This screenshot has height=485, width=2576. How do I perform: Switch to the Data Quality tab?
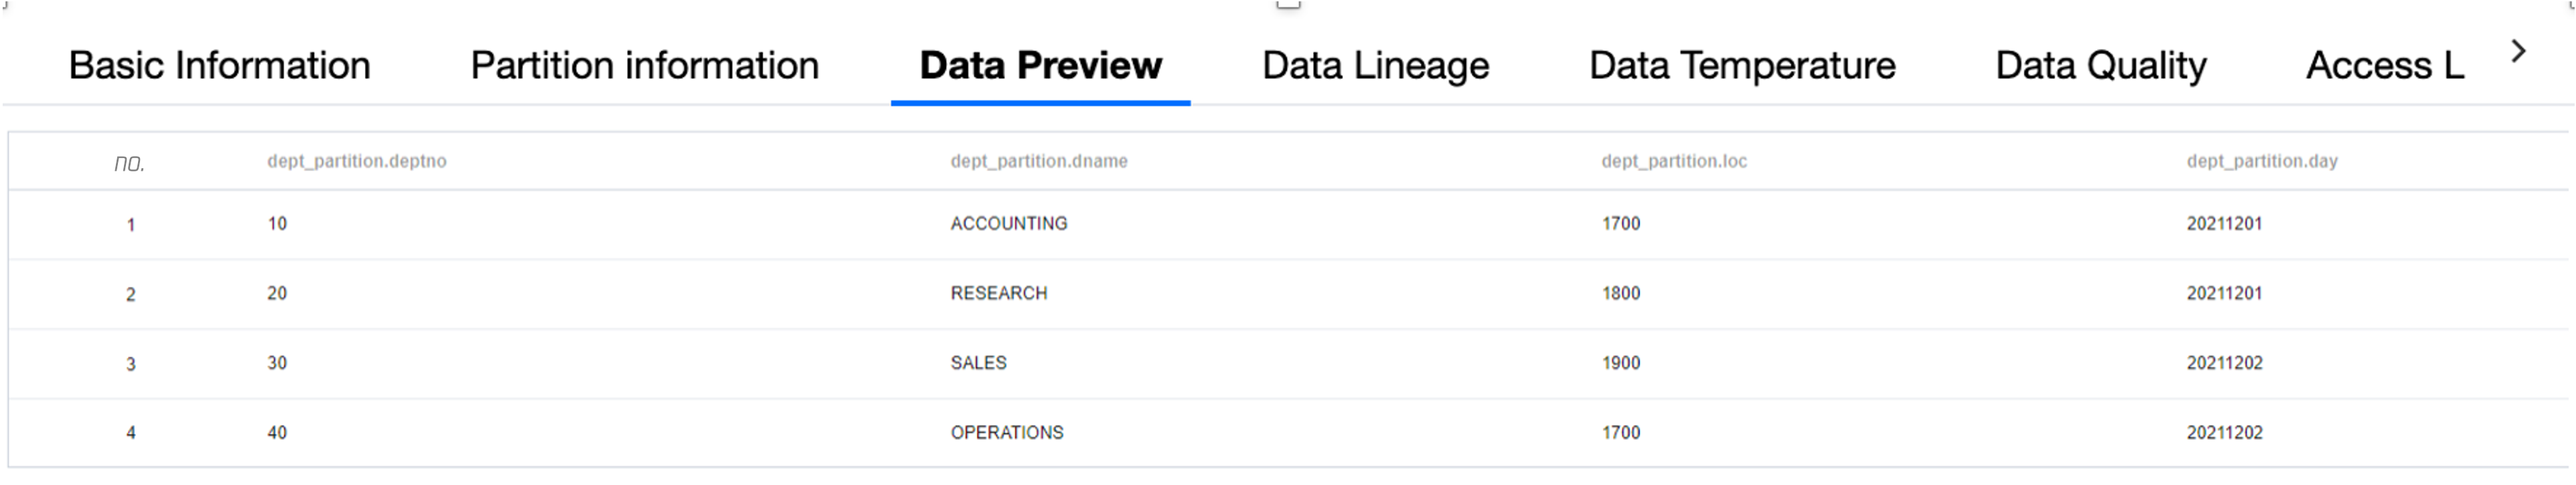pyautogui.click(x=2100, y=66)
